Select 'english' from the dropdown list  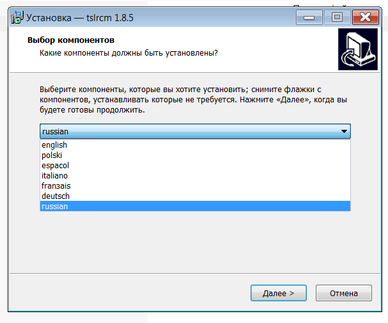click(54, 145)
